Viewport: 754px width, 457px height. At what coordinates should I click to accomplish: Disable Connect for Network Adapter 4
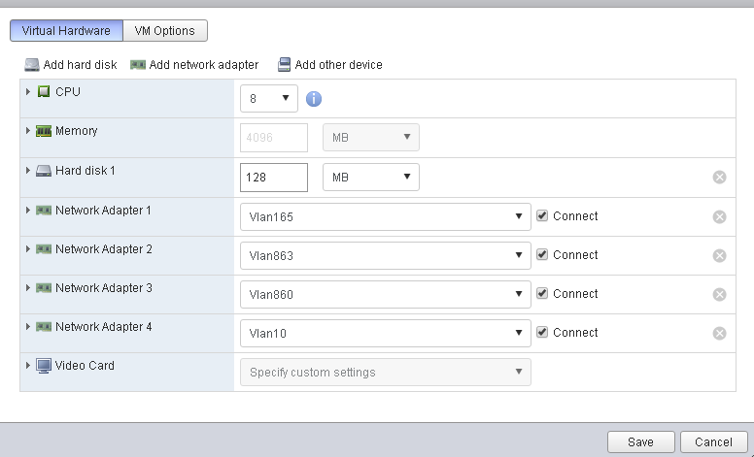pyautogui.click(x=542, y=332)
